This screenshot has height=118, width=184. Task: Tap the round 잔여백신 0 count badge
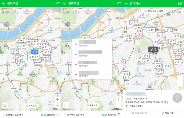tap(177, 98)
